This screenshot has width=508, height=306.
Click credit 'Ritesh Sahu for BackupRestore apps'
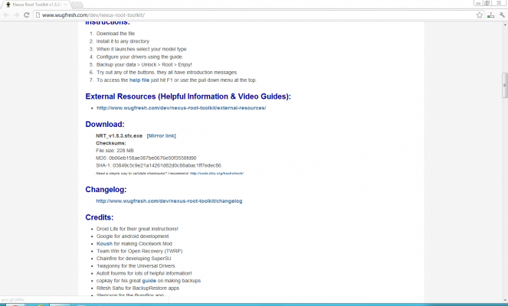tap(138, 288)
